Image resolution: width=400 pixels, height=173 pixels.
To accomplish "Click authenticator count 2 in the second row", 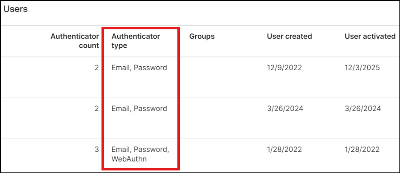I will coord(97,108).
